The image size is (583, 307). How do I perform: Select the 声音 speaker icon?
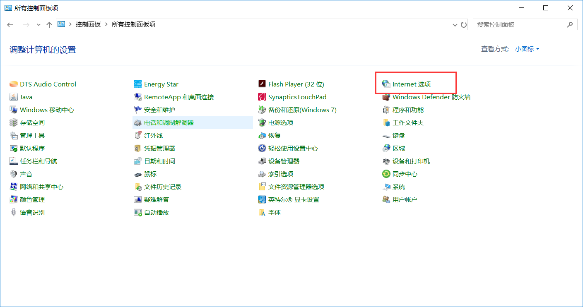14,174
